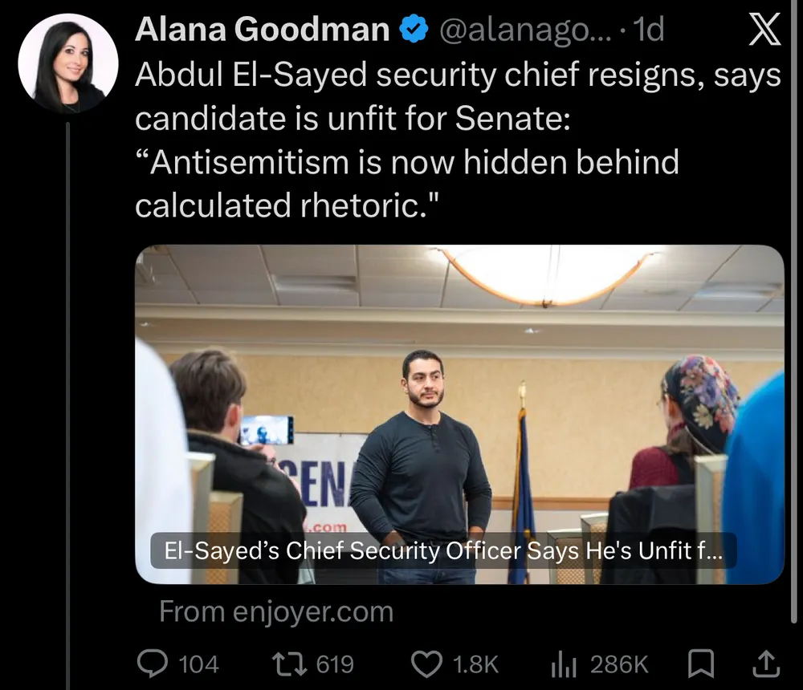The height and width of the screenshot is (690, 803).
Task: Share the post via share icon
Action: (x=764, y=664)
